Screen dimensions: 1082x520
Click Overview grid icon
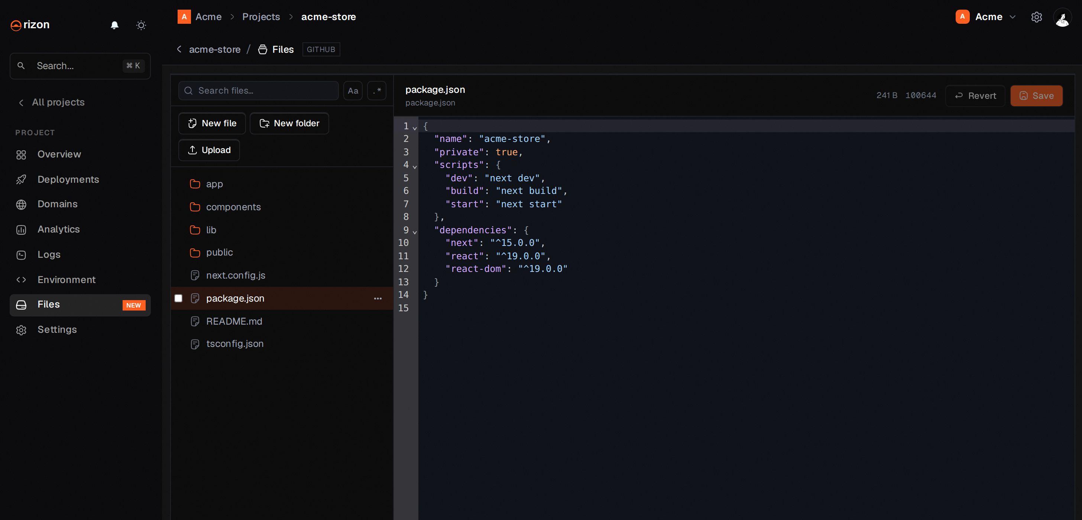coord(21,155)
